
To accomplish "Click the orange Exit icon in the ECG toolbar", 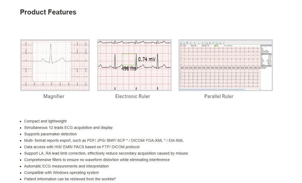I will point(224,42).
